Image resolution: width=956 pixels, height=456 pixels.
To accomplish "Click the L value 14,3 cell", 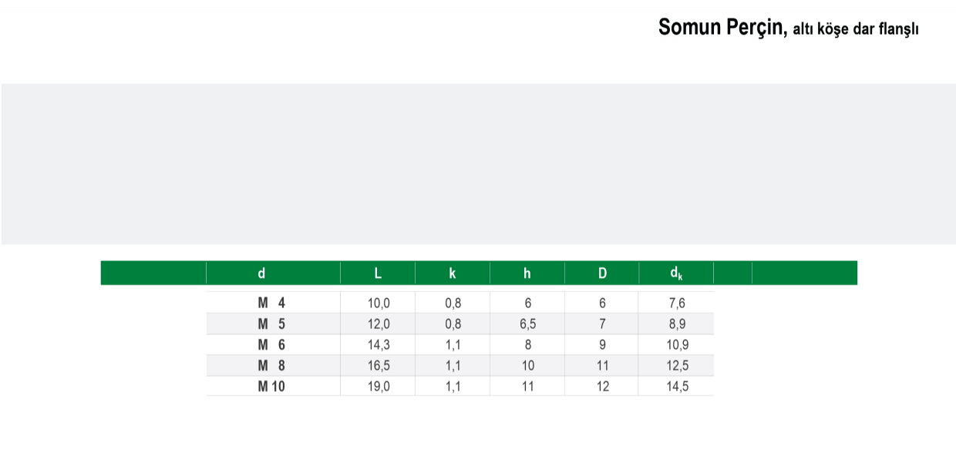I will [x=378, y=345].
